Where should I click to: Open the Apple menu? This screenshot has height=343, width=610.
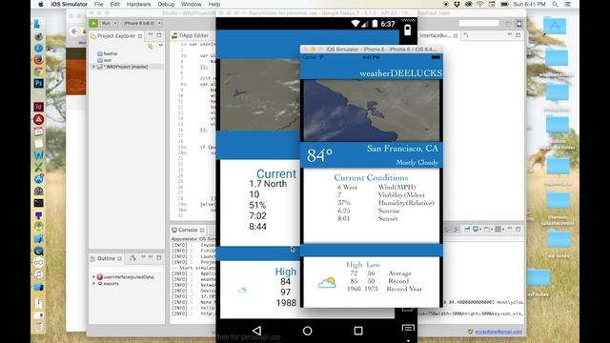click(40, 4)
